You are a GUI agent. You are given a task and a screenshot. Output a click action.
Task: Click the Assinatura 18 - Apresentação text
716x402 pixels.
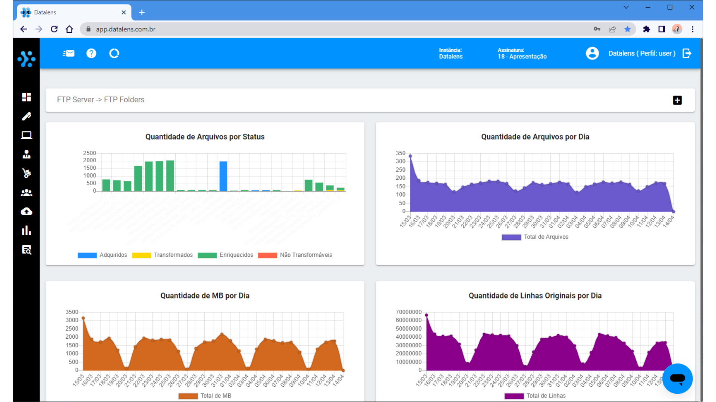coord(522,53)
